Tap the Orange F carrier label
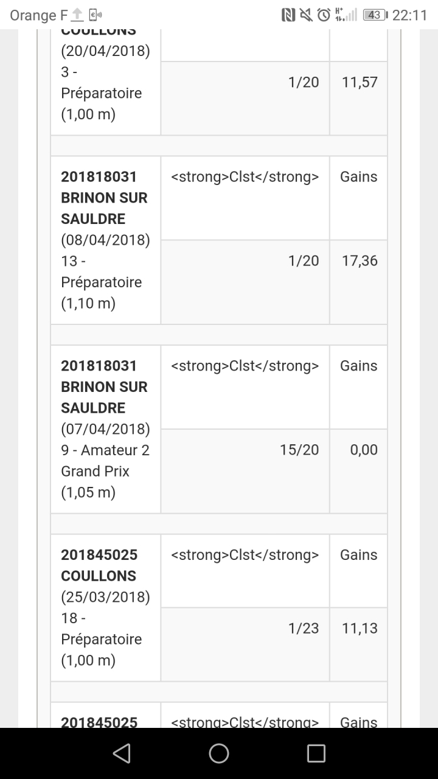 click(x=38, y=15)
